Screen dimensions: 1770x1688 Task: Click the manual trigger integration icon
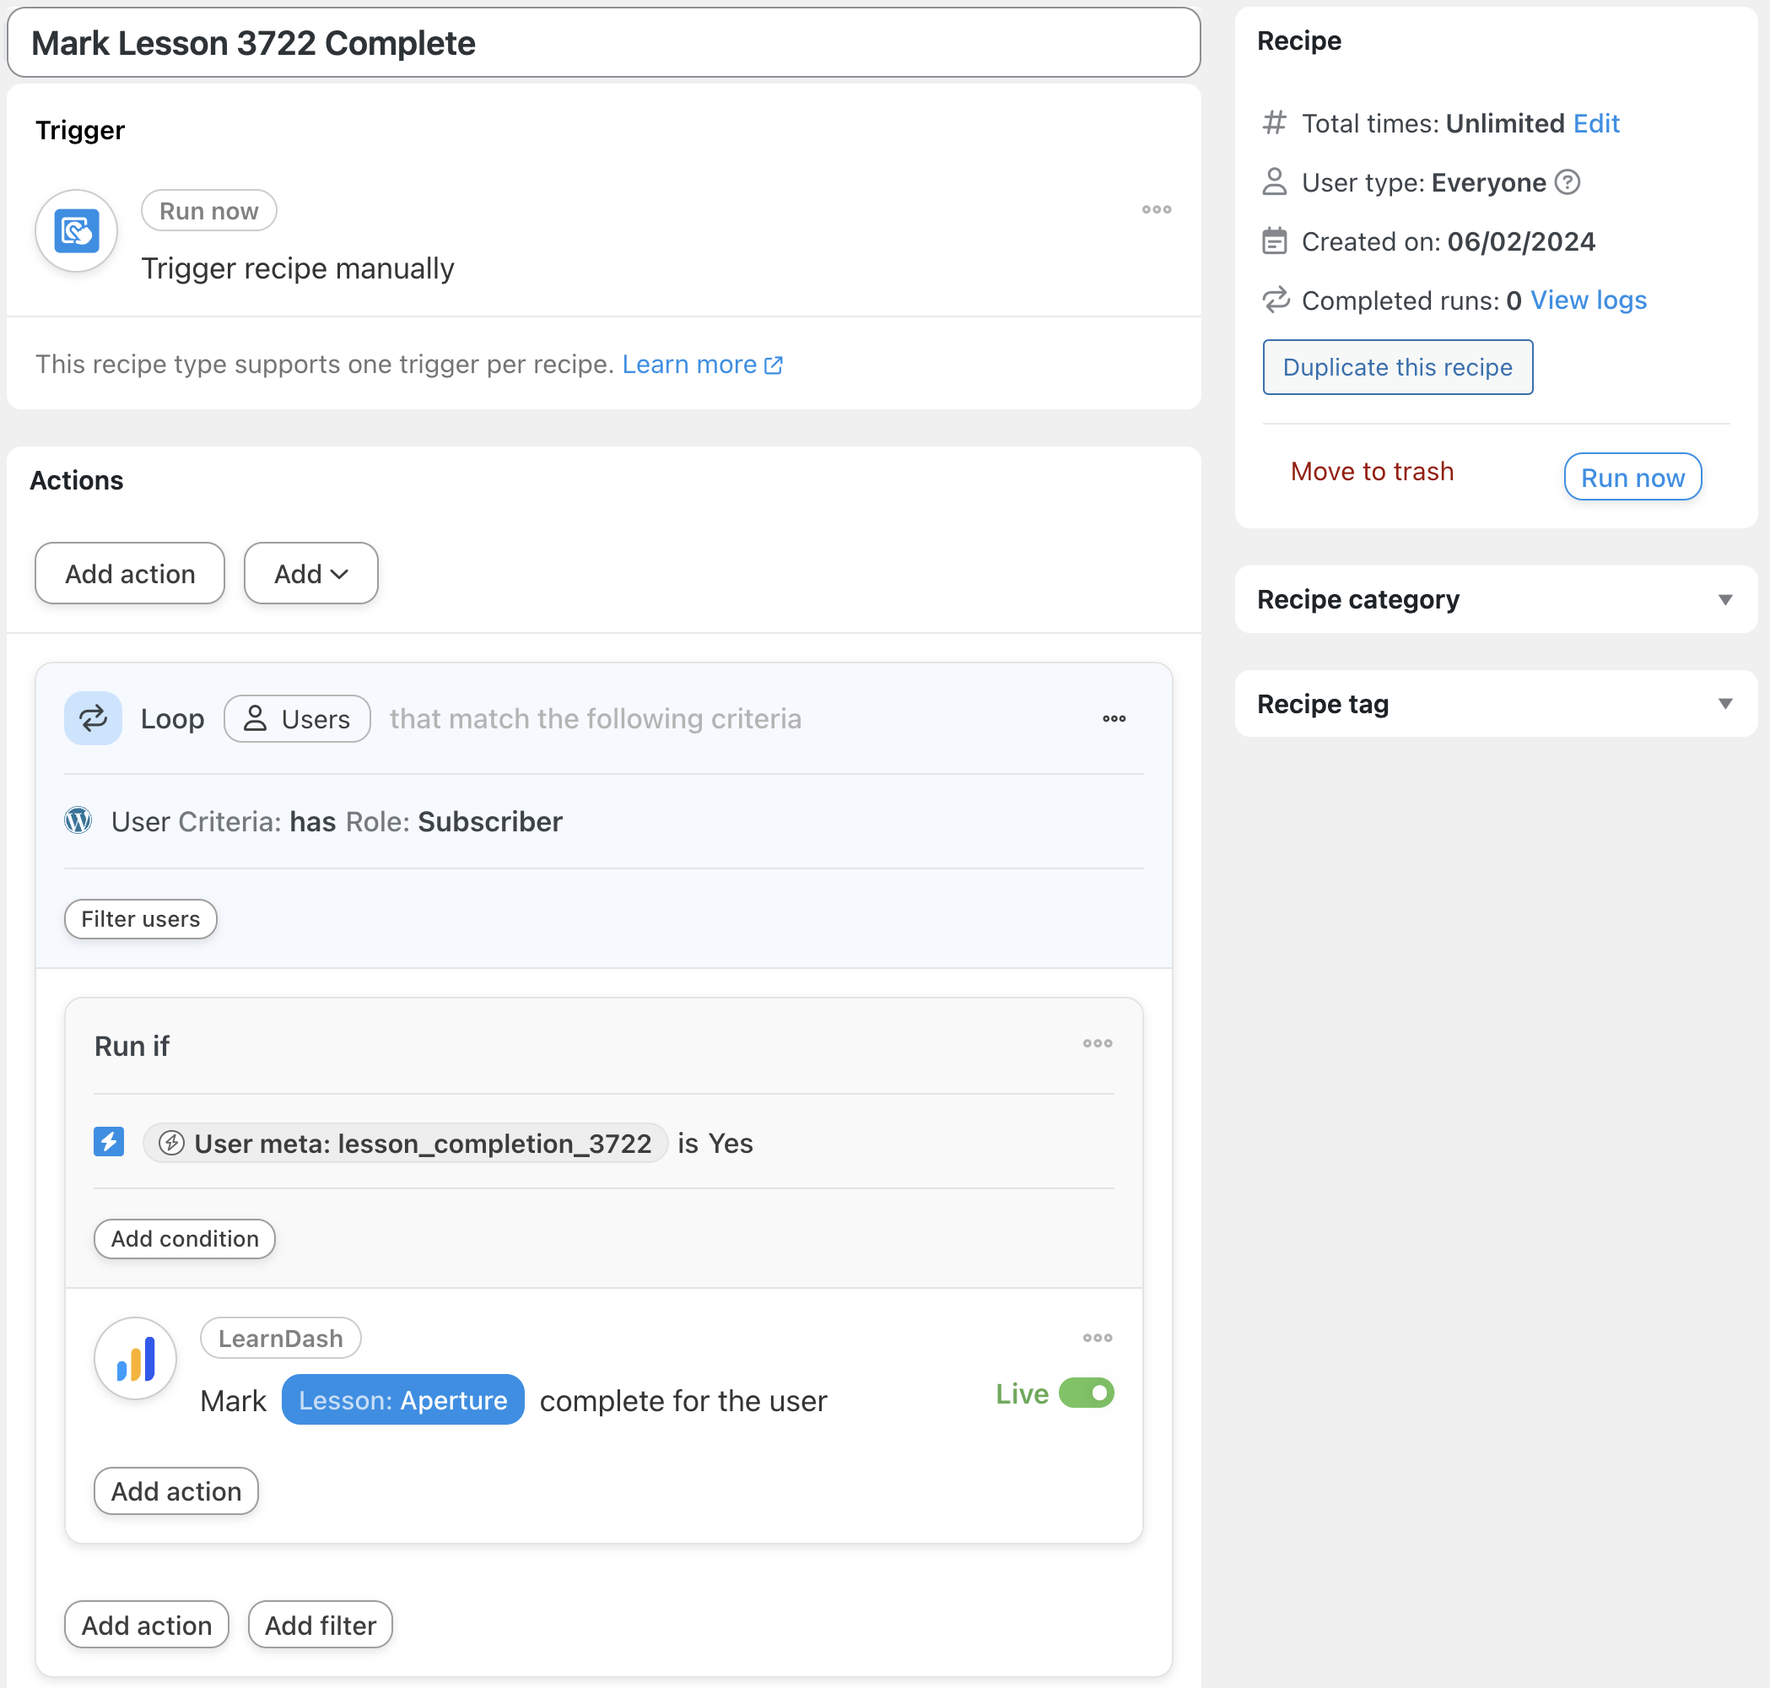[77, 231]
